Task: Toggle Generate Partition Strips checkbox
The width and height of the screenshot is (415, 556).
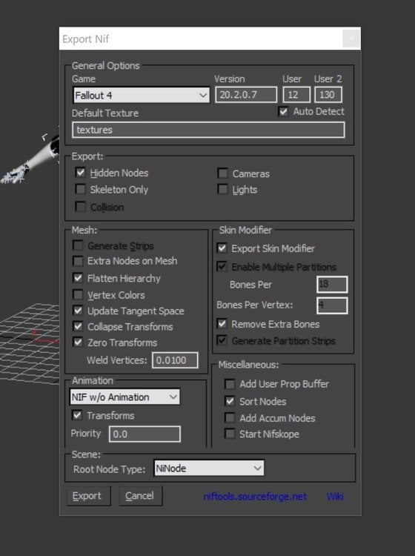Action: (x=222, y=340)
